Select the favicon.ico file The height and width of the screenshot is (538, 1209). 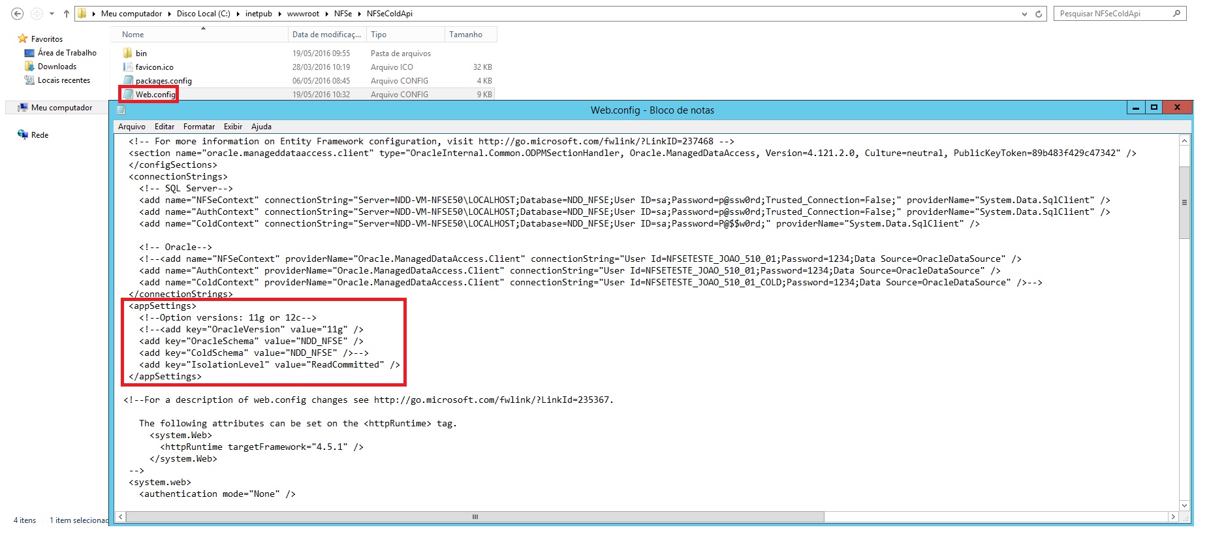[154, 67]
